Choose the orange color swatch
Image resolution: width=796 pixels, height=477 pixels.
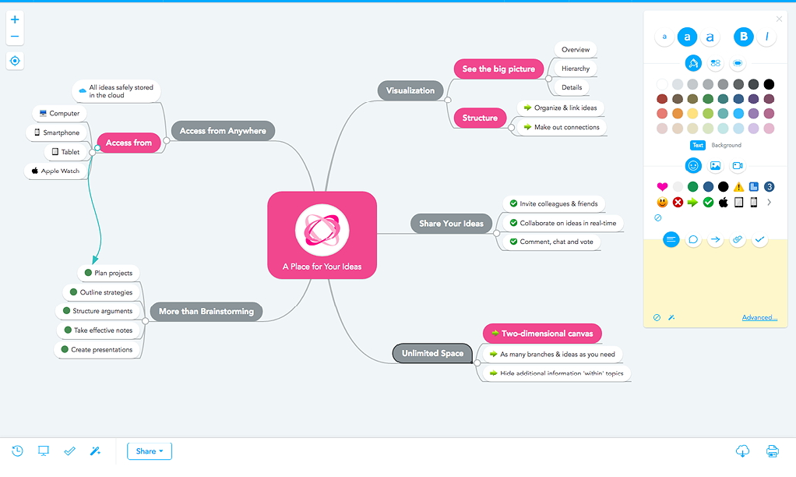[x=677, y=113]
